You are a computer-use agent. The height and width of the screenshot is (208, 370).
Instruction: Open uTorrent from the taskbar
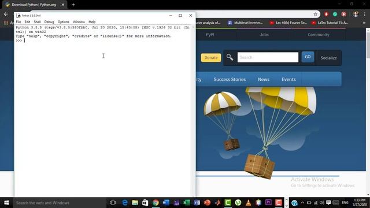click(238, 203)
